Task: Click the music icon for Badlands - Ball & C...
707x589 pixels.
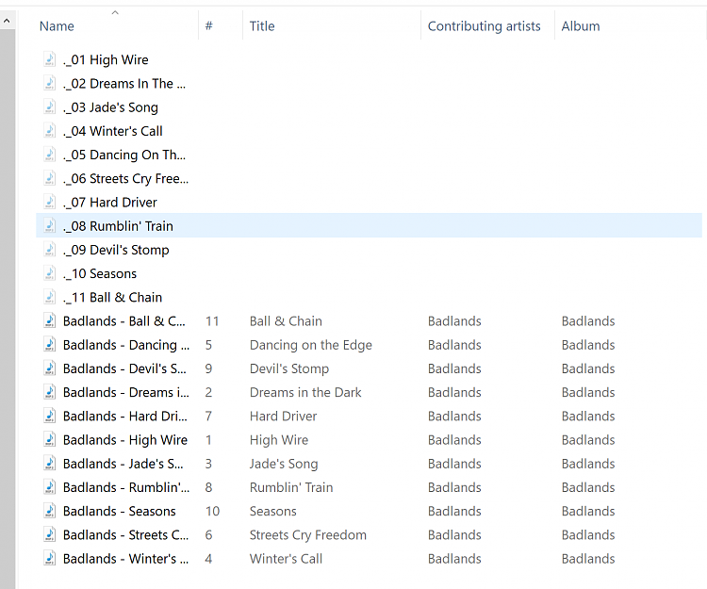Action: click(50, 320)
